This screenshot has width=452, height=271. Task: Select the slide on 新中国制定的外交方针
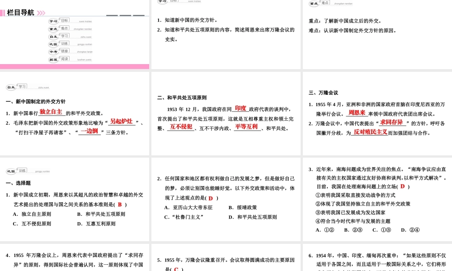pyautogui.click(x=75, y=114)
